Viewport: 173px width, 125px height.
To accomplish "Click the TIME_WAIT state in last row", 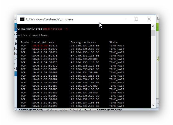I will coord(117,106).
